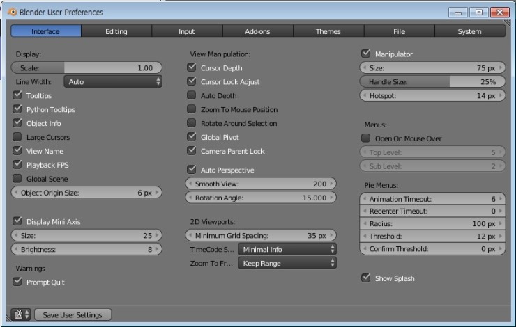This screenshot has width=516, height=327.
Task: Click the Blender logo in title bar
Action: coord(12,12)
